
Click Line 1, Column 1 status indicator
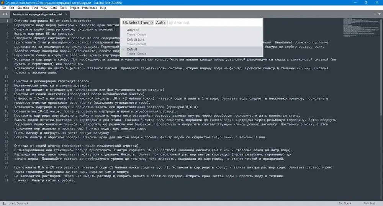tap(18, 203)
